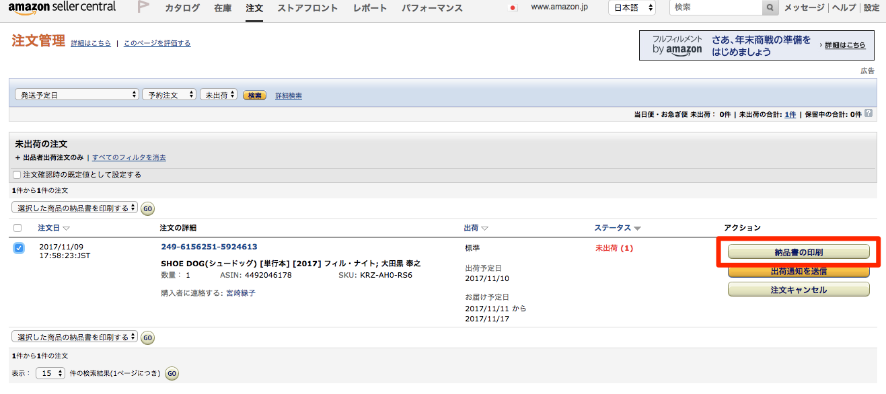The height and width of the screenshot is (394, 886).
Task: Click 出荷予定日 2017/11/10 value
Action: 487,278
